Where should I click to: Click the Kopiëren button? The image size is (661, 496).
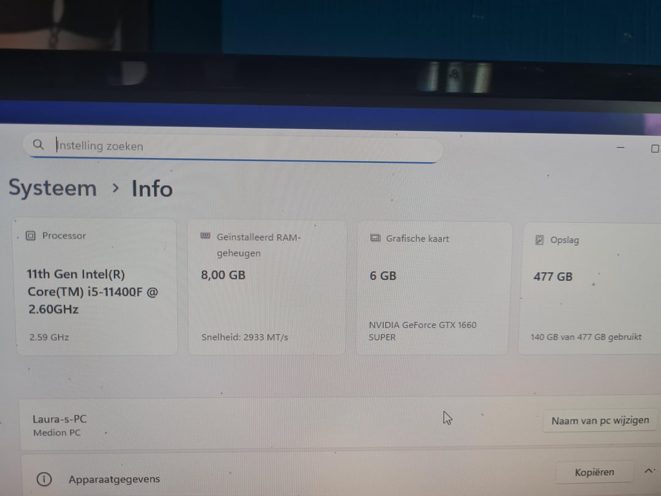click(594, 473)
